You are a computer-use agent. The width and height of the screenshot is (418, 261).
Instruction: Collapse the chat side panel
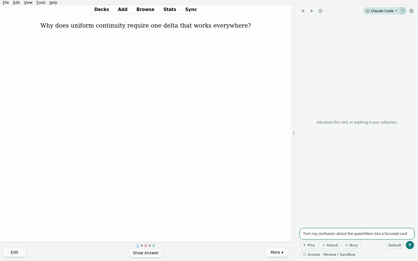(x=303, y=11)
